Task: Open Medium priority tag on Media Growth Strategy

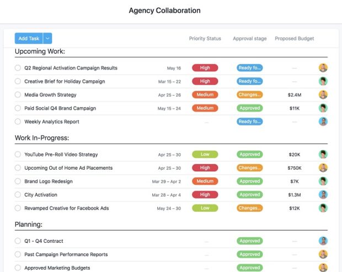Action: pyautogui.click(x=205, y=95)
